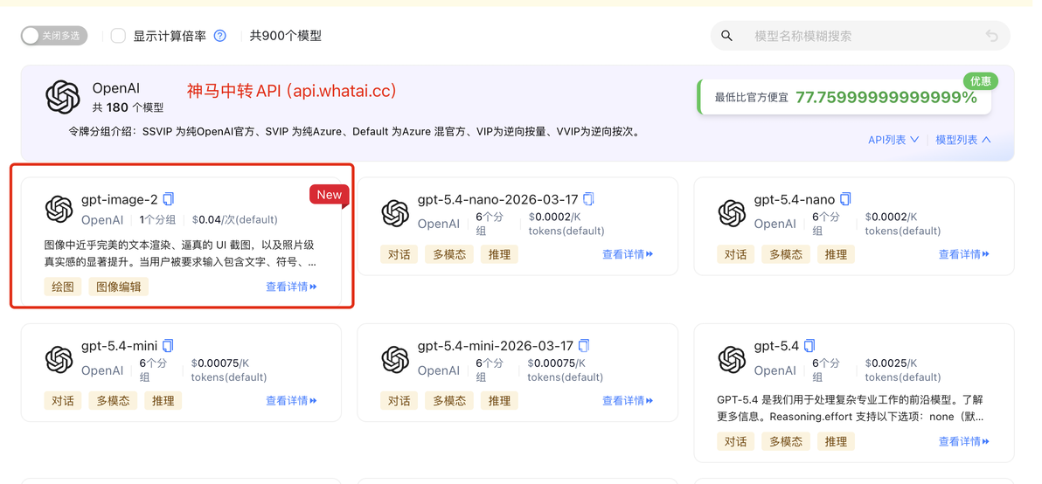Viewport: 1042px width, 484px height.
Task: Copy the gpt-5.4-nano-2026-03-17 model name
Action: pos(589,198)
